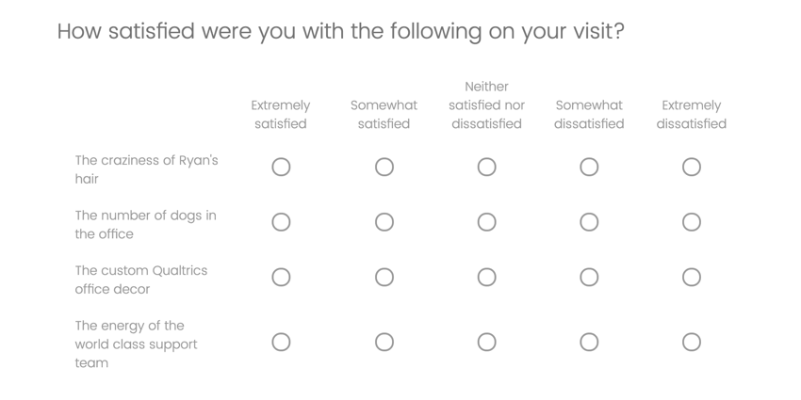Rate number of dogs Extremely satisfied
This screenshot has width=801, height=400.
281,222
